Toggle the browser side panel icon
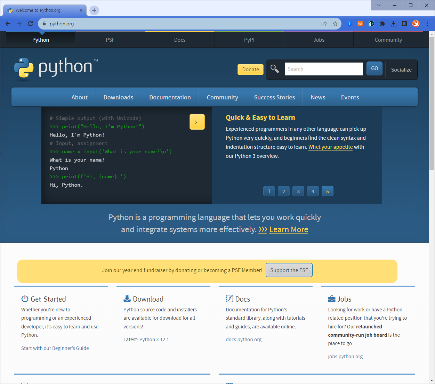The height and width of the screenshot is (384, 435). (405, 24)
